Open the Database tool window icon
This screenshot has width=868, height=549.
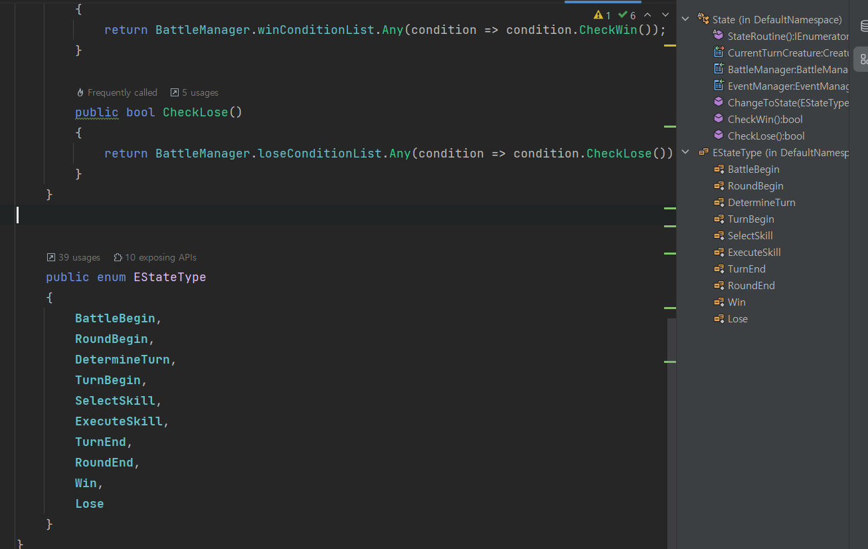tap(863, 27)
